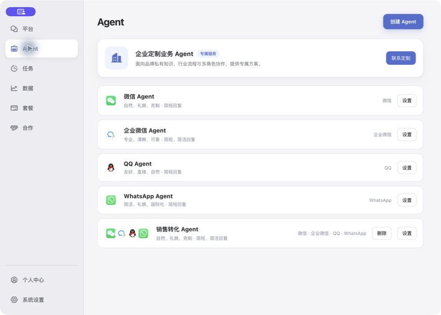The image size is (441, 315).
Task: Click the 微信 channel label beside 设置
Action: tap(387, 100)
